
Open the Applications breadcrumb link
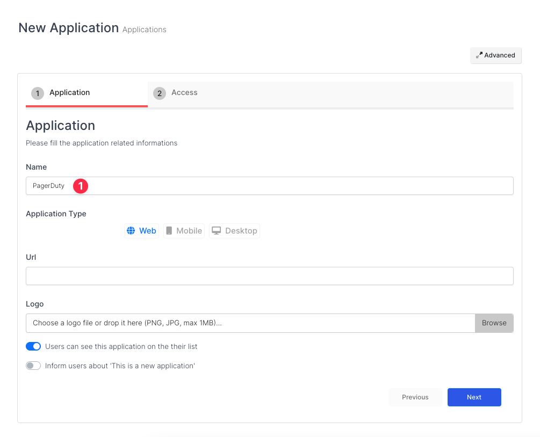144,30
